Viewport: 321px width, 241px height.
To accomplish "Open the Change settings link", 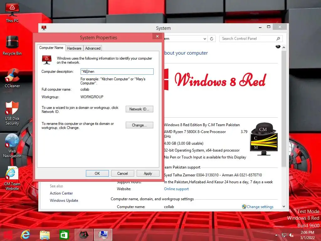I will (x=260, y=207).
